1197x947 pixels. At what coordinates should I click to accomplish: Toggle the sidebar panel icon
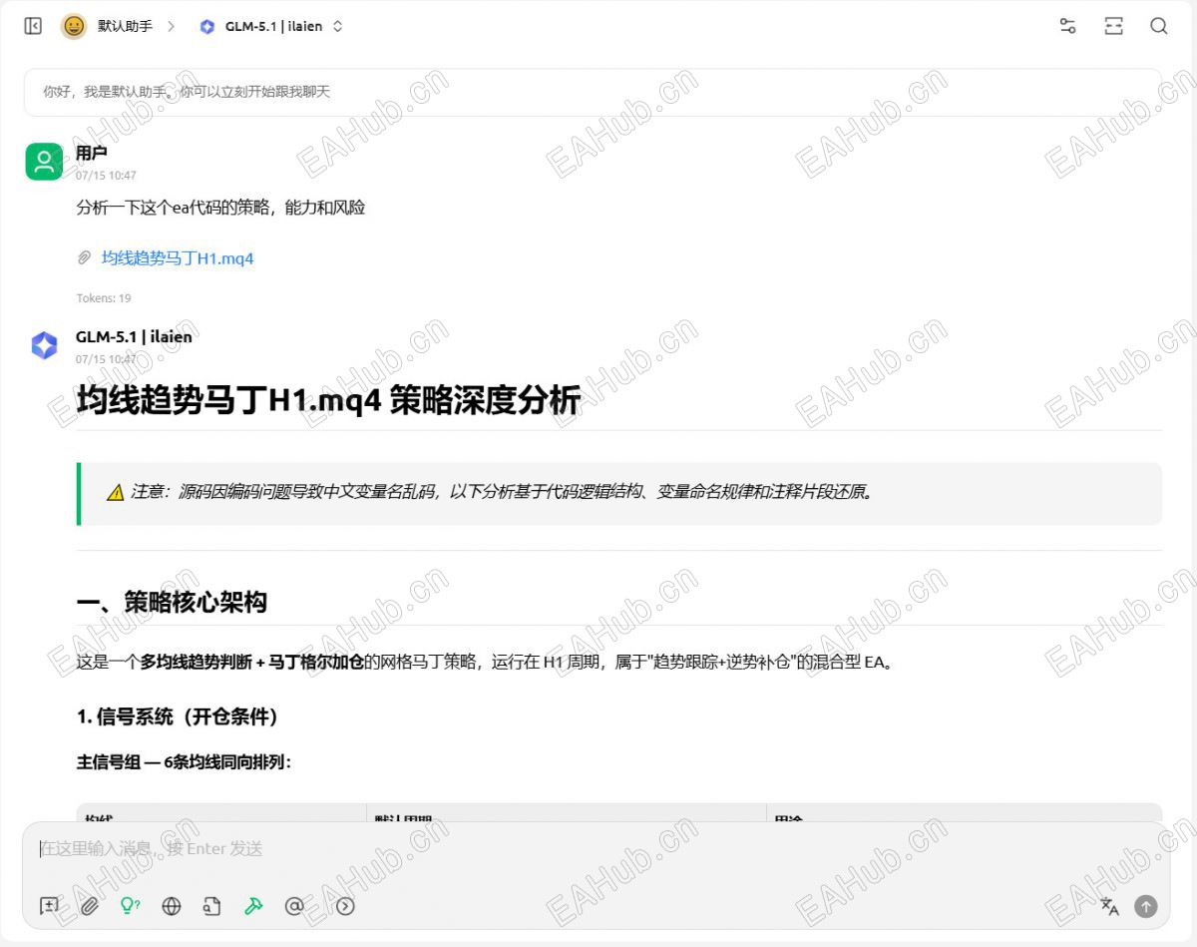pyautogui.click(x=33, y=27)
